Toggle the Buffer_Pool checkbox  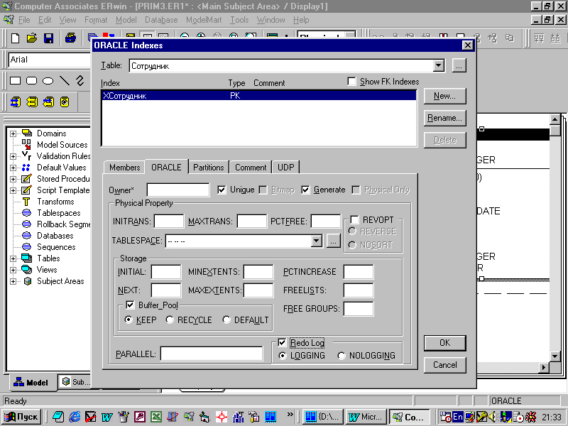(x=130, y=305)
